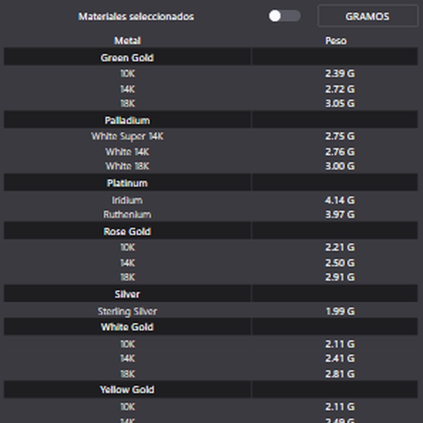Select the White Gold group header
The width and height of the screenshot is (423, 423).
tap(211, 326)
